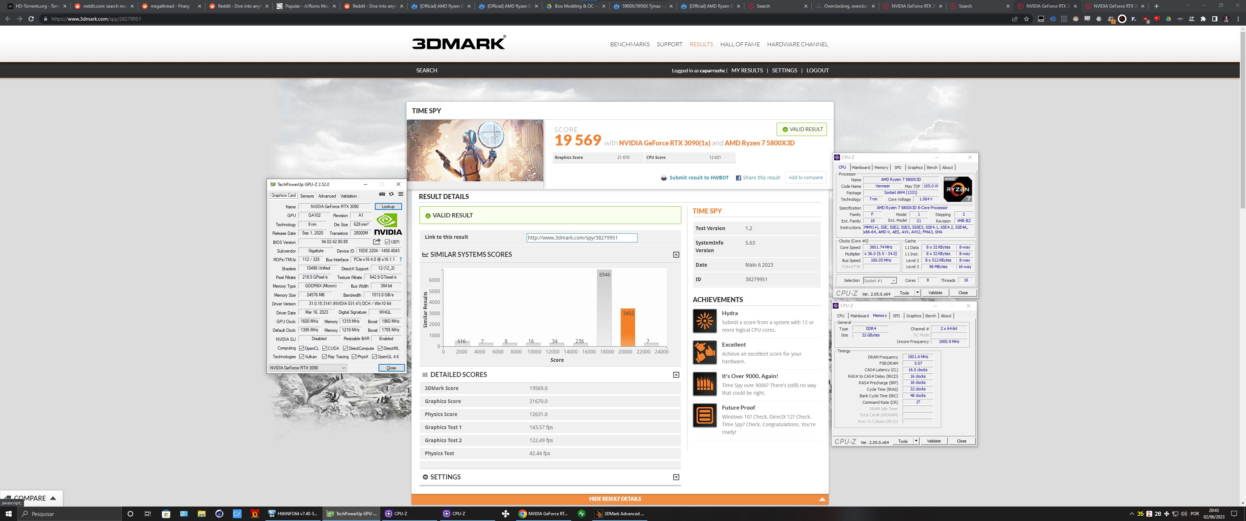Open the My Results link
Image resolution: width=1246 pixels, height=521 pixels.
pos(747,71)
